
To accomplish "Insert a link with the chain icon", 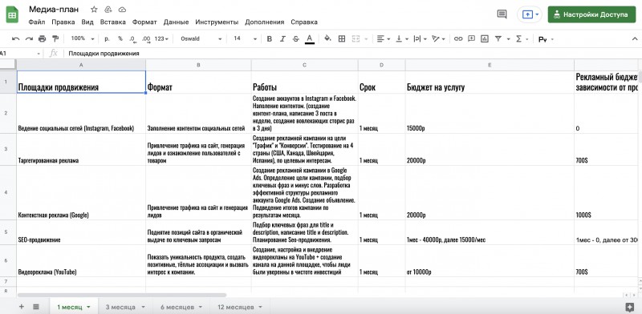I will [458, 38].
